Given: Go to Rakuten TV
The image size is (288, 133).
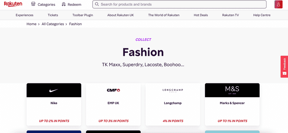Looking at the screenshot, I should pyautogui.click(x=230, y=15).
